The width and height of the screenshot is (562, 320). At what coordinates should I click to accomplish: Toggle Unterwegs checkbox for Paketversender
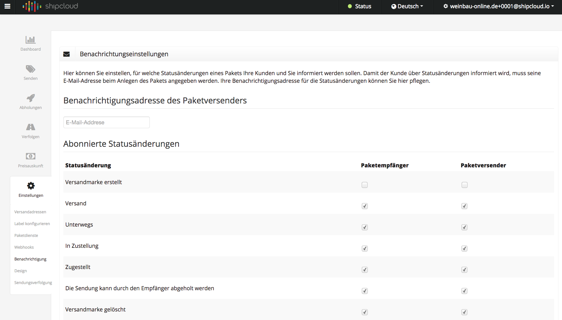click(464, 227)
